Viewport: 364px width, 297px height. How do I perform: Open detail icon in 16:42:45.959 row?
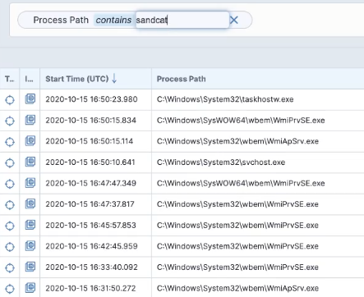pyautogui.click(x=30, y=246)
